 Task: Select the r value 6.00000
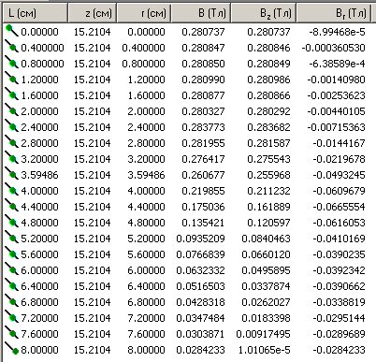point(146,270)
